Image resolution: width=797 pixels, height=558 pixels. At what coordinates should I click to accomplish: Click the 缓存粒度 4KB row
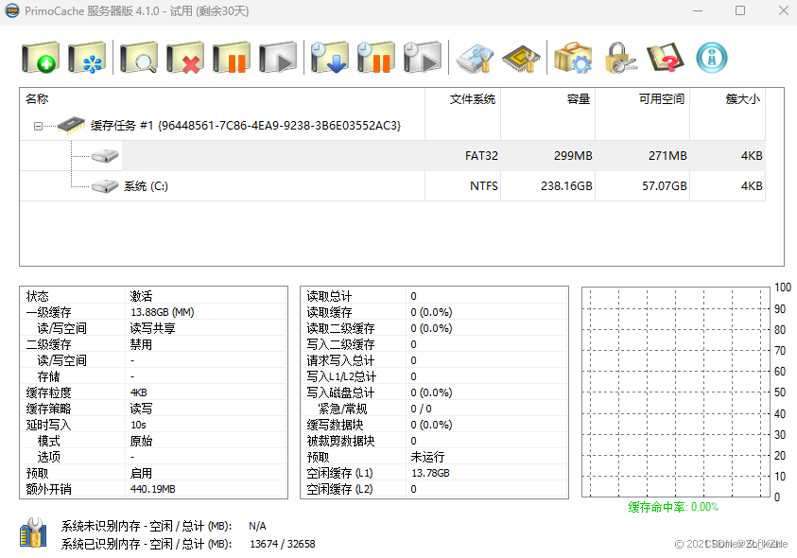click(x=153, y=392)
